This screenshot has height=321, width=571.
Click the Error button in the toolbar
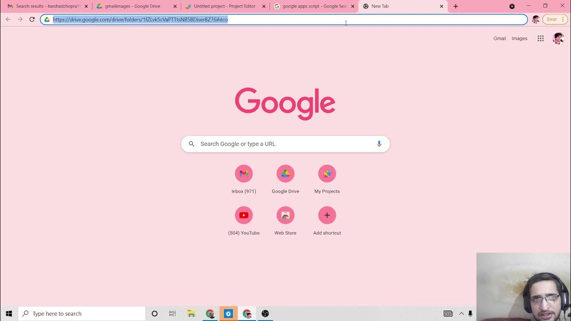pos(554,19)
